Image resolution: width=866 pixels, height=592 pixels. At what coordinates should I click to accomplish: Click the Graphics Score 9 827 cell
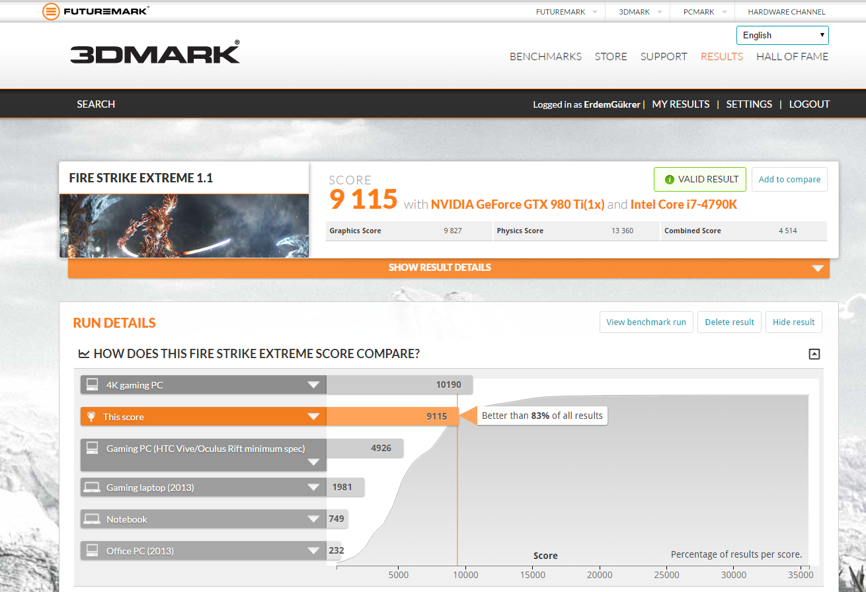(x=409, y=231)
